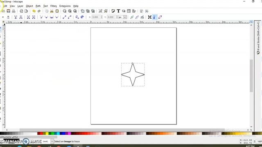Toggle mask editing handles
262x147 pixels.
(x=137, y=17)
